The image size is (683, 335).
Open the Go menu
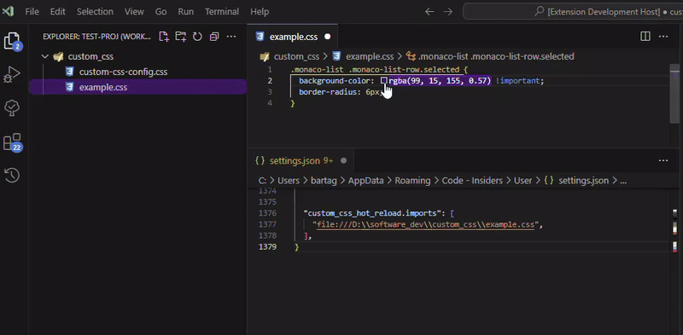[161, 12]
